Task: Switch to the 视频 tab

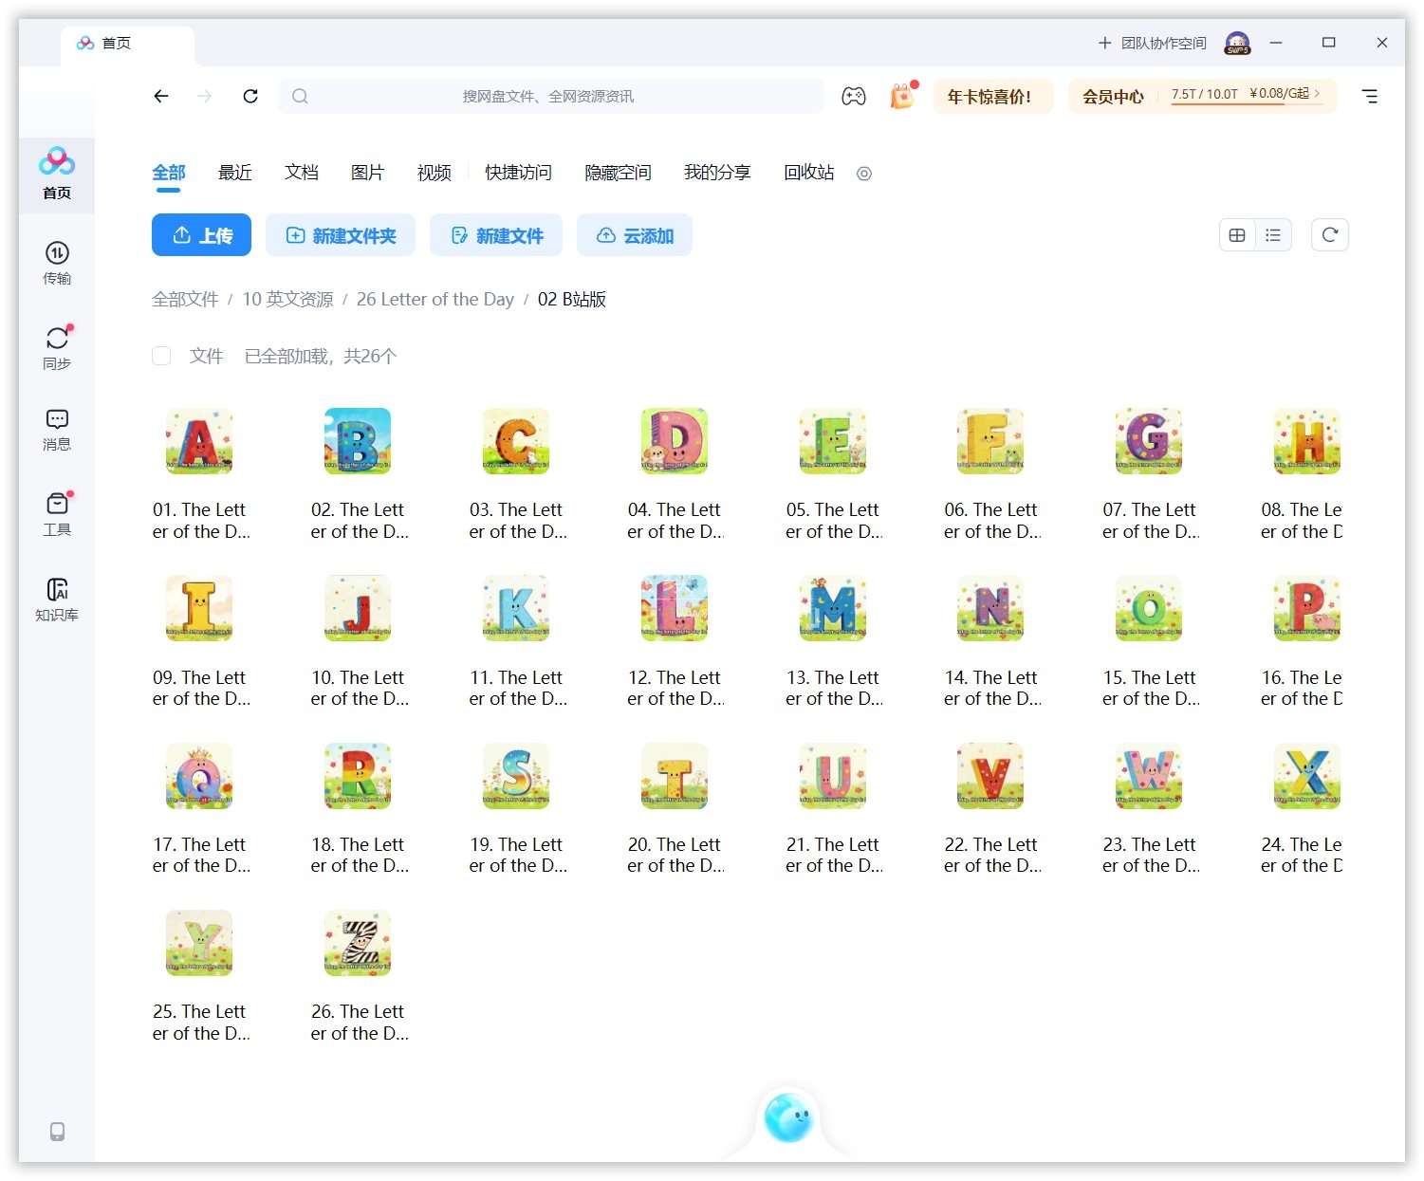Action: coord(434,173)
